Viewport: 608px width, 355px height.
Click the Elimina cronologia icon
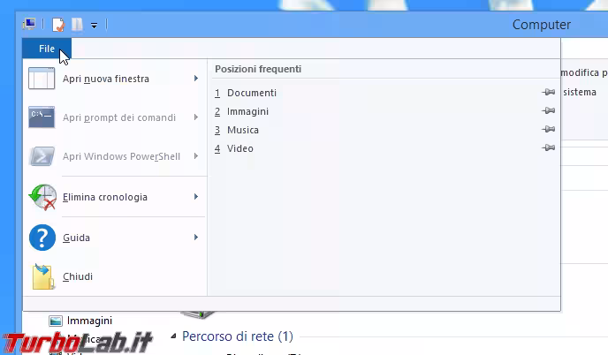[x=42, y=197]
